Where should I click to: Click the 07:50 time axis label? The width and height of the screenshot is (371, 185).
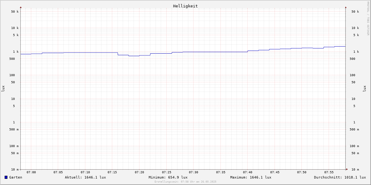click(302, 172)
